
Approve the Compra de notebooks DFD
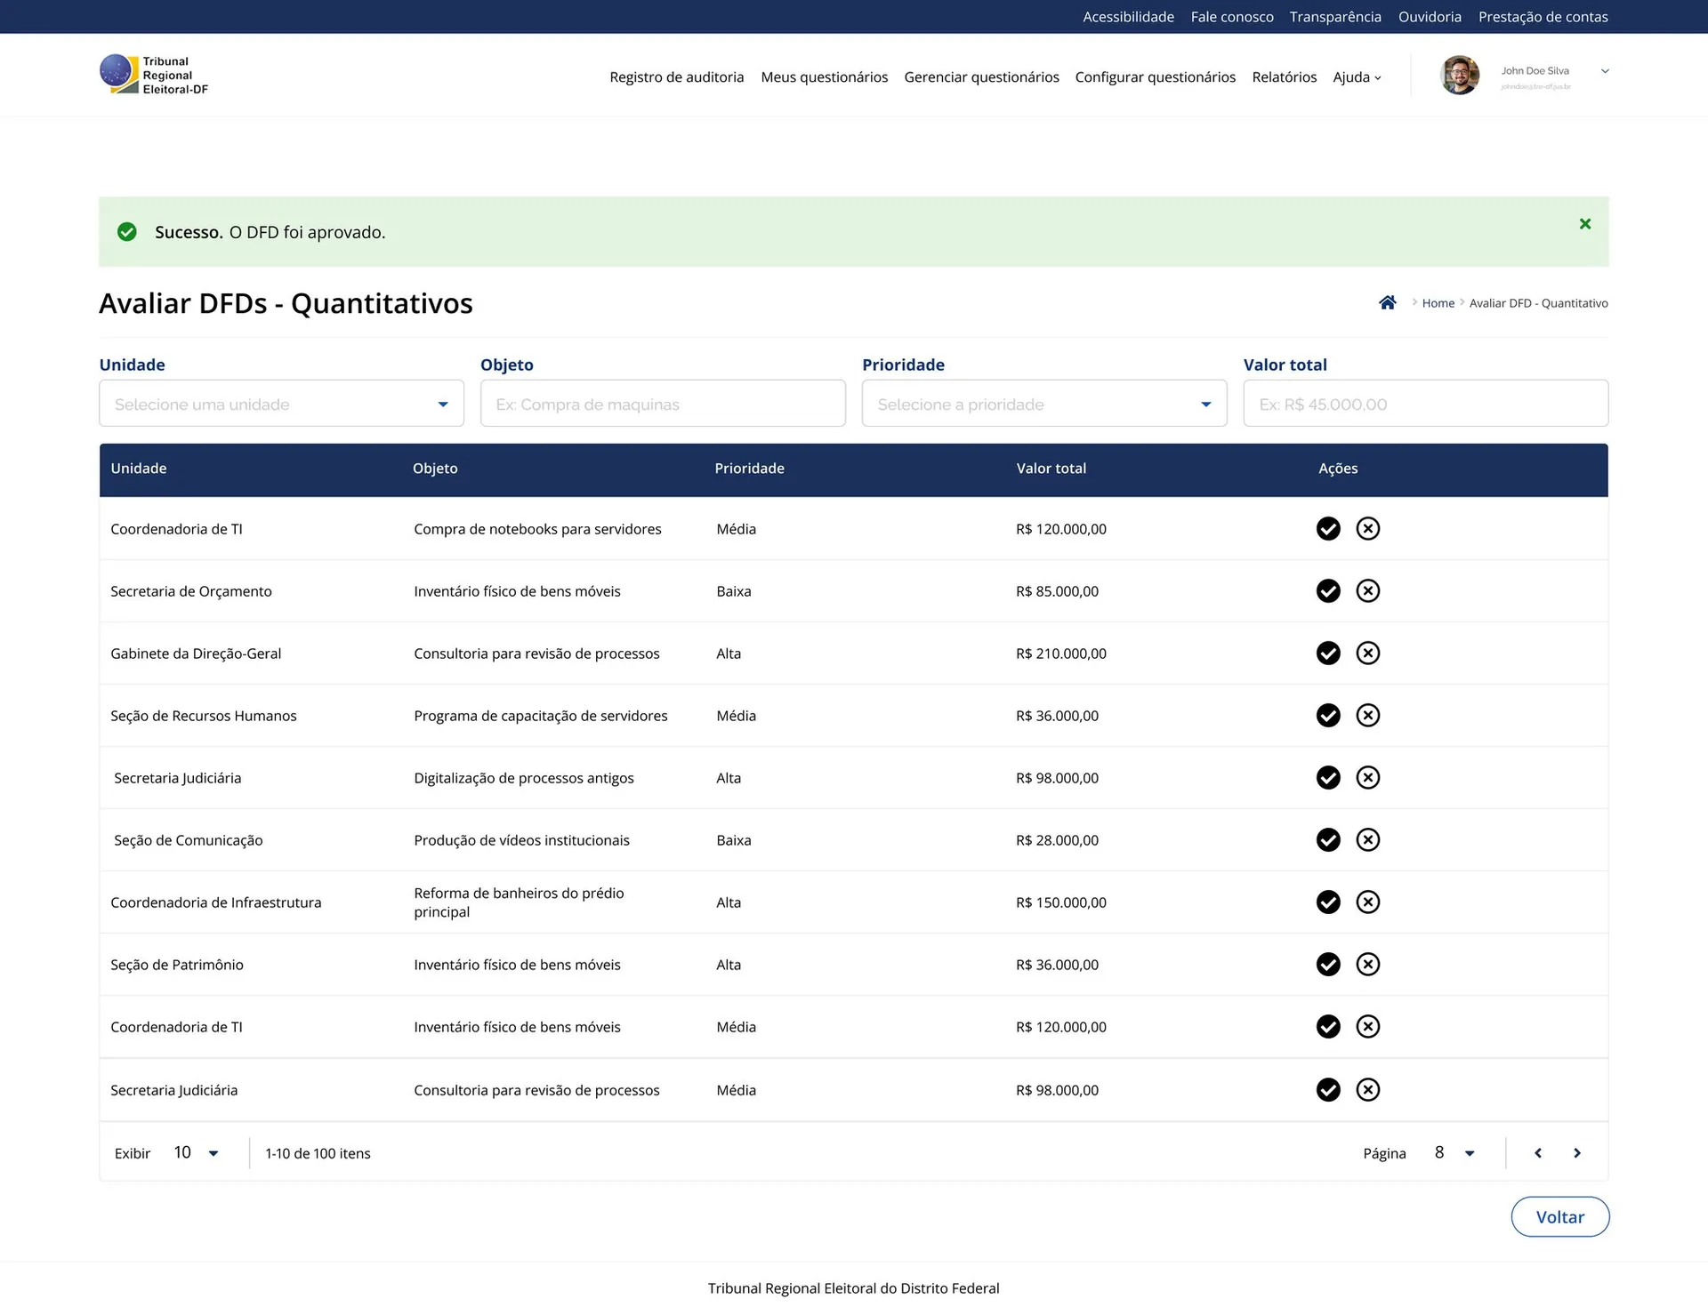click(1328, 529)
